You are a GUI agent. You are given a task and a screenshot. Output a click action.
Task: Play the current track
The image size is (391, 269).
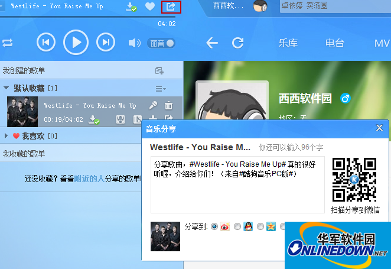(x=76, y=43)
